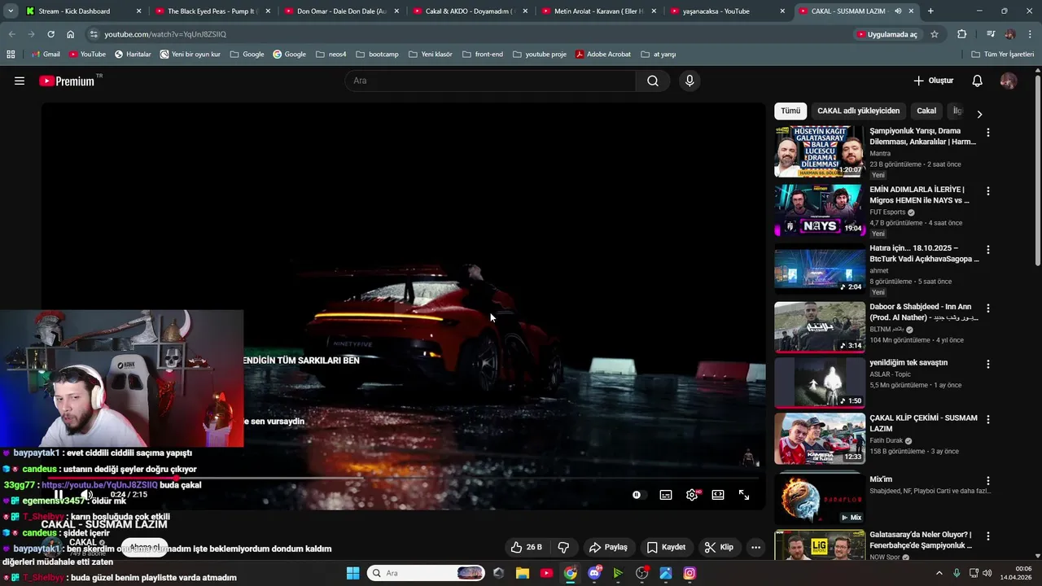This screenshot has width=1042, height=586.
Task: Select the Cakal filter chip
Action: (x=926, y=111)
